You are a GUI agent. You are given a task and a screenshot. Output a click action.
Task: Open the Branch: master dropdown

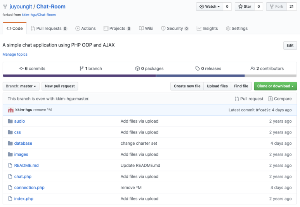pyautogui.click(x=21, y=86)
